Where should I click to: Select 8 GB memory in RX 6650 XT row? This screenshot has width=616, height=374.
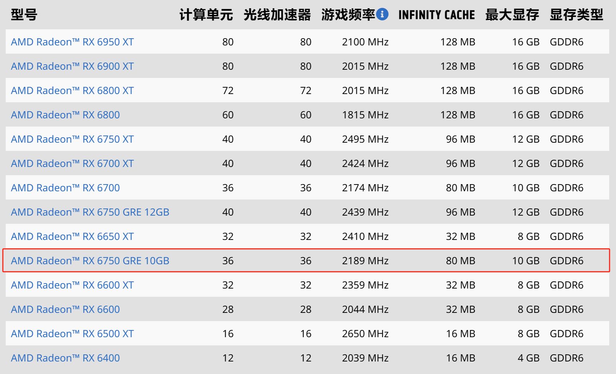pyautogui.click(x=529, y=236)
